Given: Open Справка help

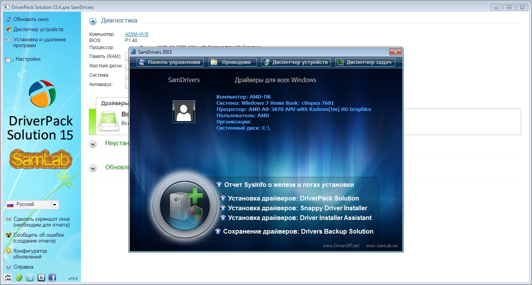Looking at the screenshot, I should coord(23,267).
